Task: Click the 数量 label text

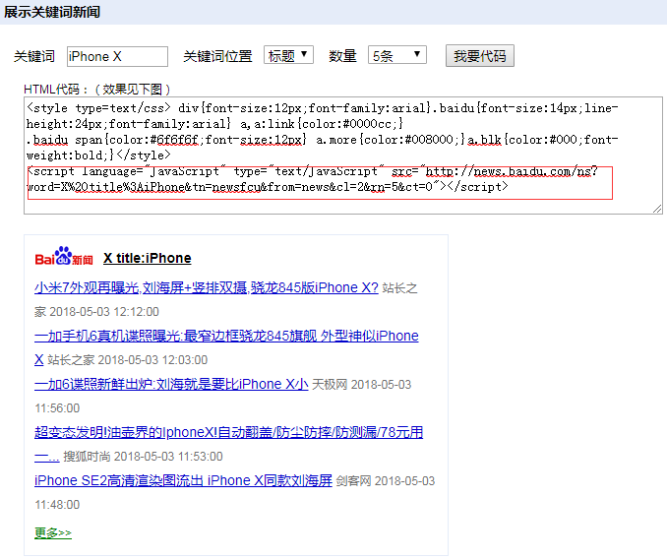Action: pyautogui.click(x=342, y=56)
